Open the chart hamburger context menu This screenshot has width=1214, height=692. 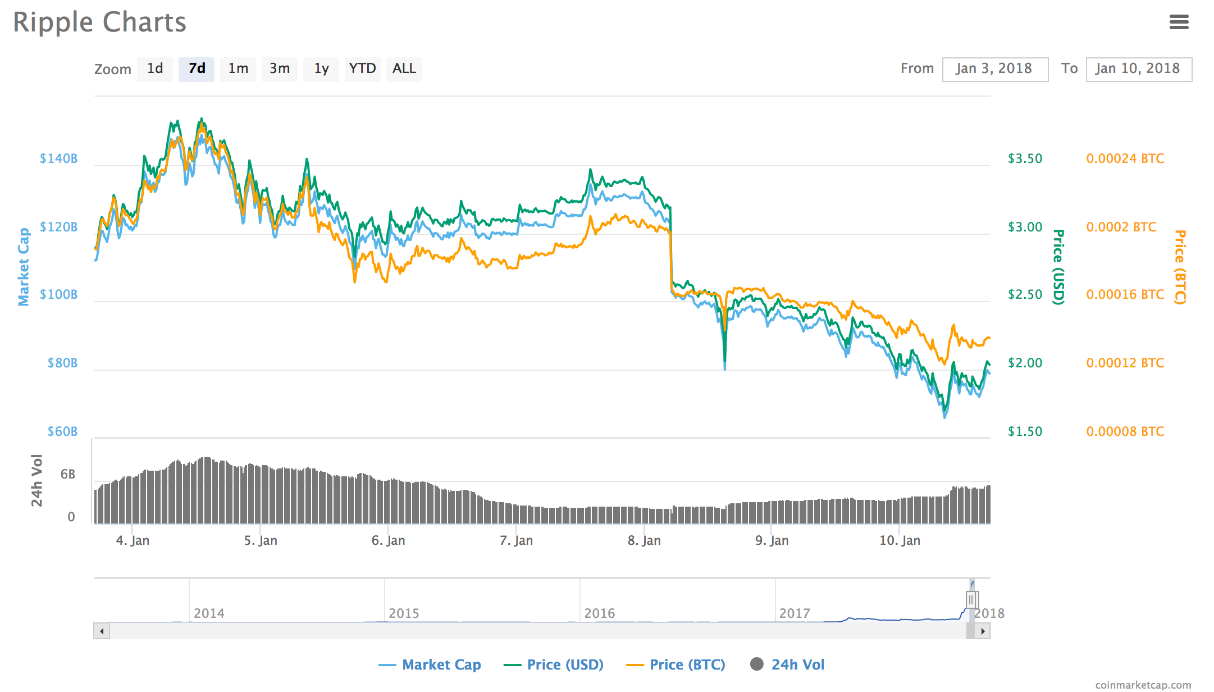tap(1179, 22)
